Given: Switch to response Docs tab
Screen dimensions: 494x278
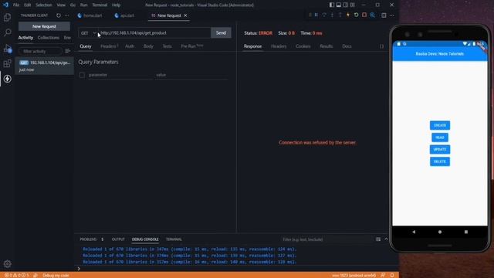Looking at the screenshot, I should point(347,46).
